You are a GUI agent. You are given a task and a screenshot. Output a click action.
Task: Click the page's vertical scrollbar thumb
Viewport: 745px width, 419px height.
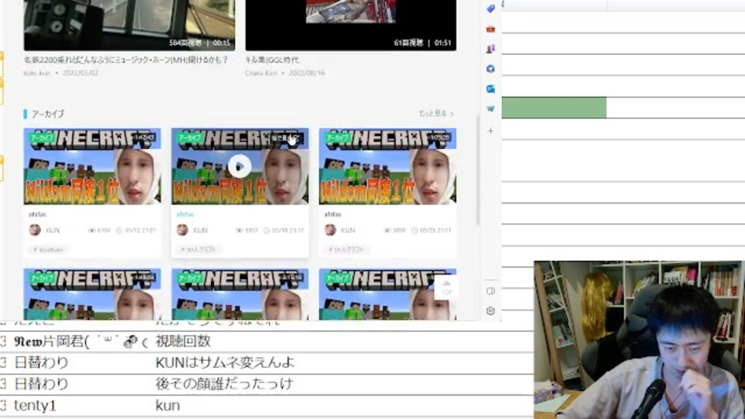pos(477,170)
